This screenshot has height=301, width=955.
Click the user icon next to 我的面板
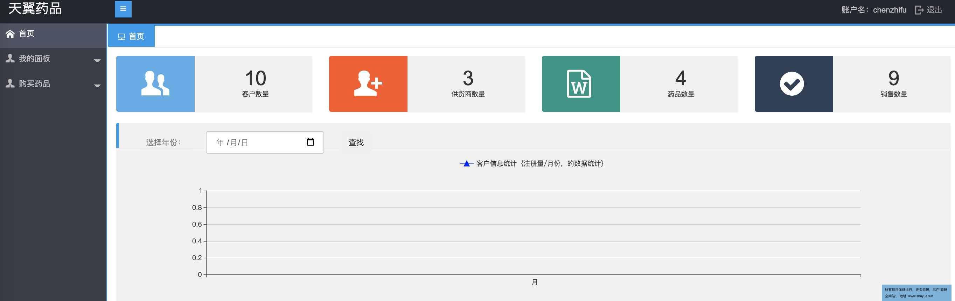10,58
